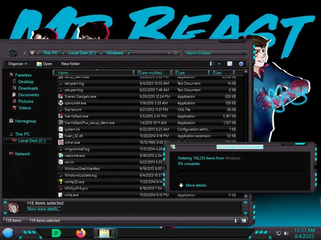321x240 pixels.
Task: Click the network tray icon
Action: (278, 233)
